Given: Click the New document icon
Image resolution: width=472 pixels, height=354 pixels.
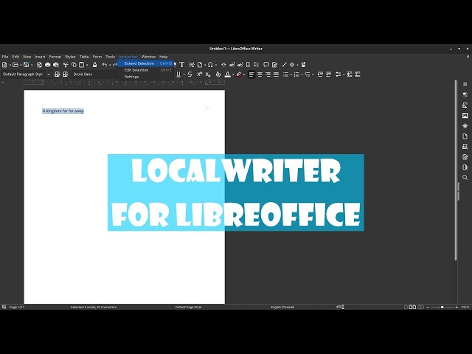Looking at the screenshot, I should tap(4, 65).
